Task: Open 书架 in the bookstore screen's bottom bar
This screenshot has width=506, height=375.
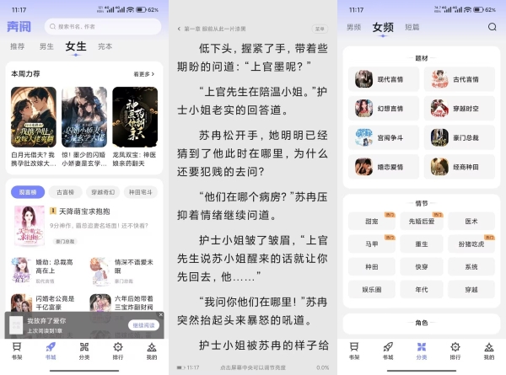Action: 17,351
